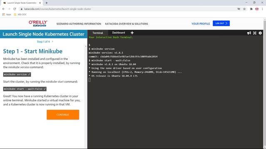Click terminal line 'minikube version: v1.8.1'
Image resolution: width=266 pixels, height=149 pixels.
point(106,53)
